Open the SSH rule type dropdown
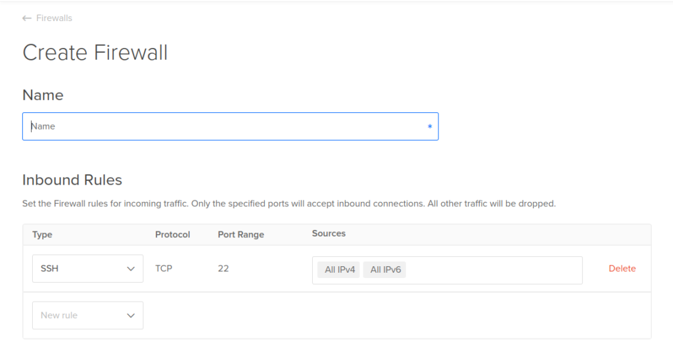The image size is (673, 347). point(87,268)
